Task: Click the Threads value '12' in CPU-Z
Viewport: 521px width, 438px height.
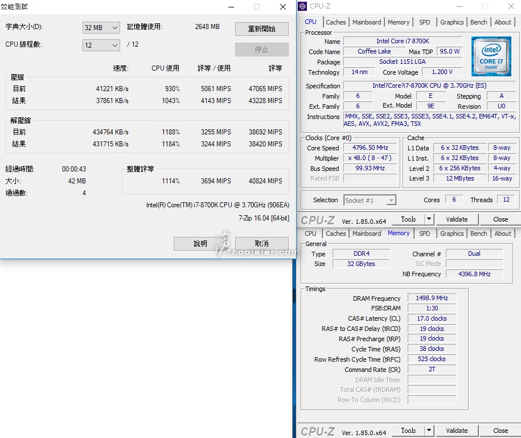Action: coord(506,199)
